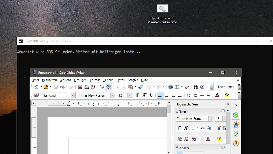Click the email document envelope icon
The height and width of the screenshot is (154, 273).
point(62,87)
